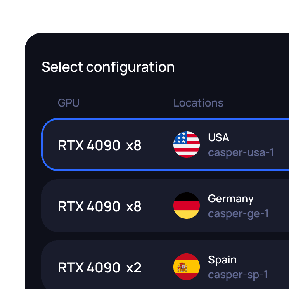Select the RTX 4090 x8 Germany configuration row
Screen dimensions: 289x289
pos(165,206)
